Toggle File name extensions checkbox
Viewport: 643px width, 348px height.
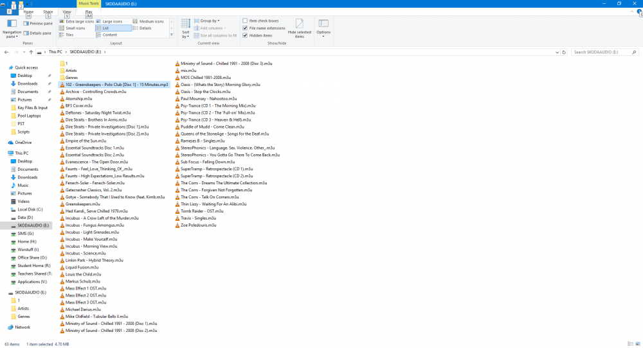coord(245,28)
